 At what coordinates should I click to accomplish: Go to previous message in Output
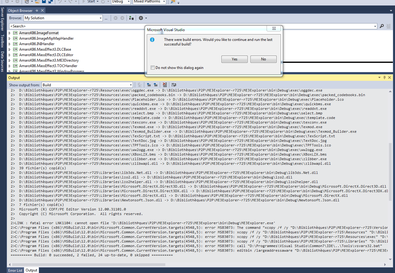point(149,85)
